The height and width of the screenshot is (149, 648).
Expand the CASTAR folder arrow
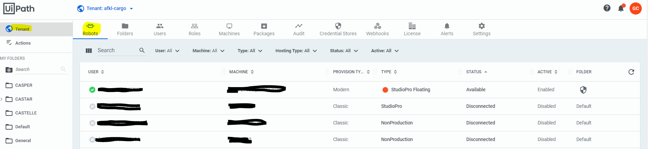pos(2,99)
